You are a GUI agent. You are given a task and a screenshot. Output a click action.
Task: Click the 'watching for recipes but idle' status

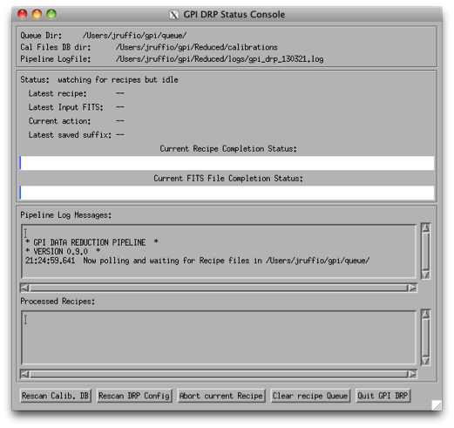pyautogui.click(x=118, y=79)
